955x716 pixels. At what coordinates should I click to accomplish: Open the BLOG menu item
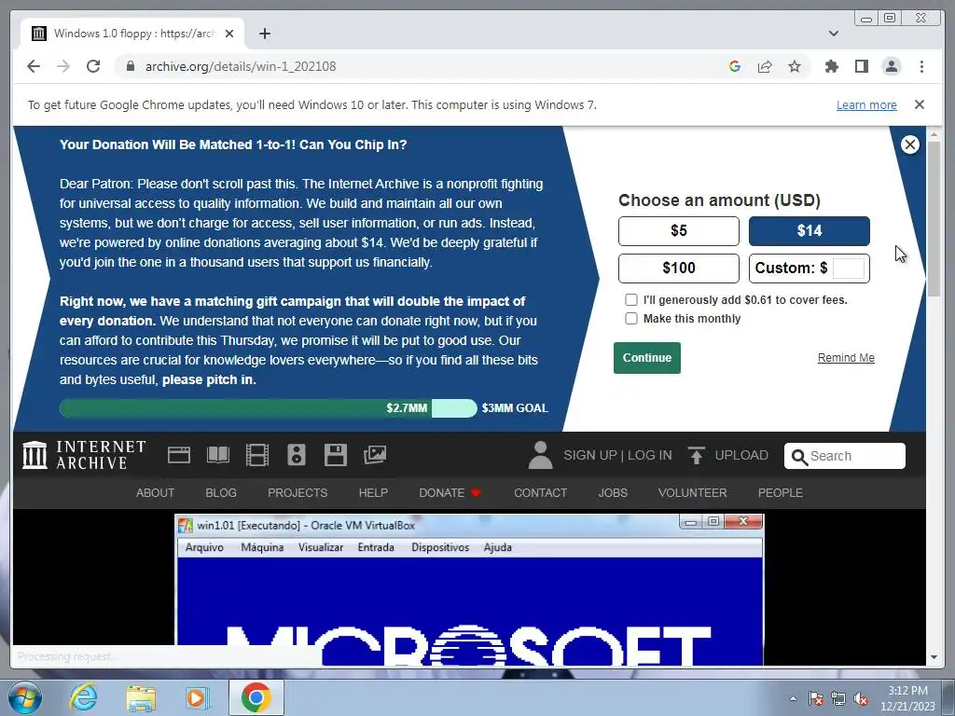click(x=221, y=492)
